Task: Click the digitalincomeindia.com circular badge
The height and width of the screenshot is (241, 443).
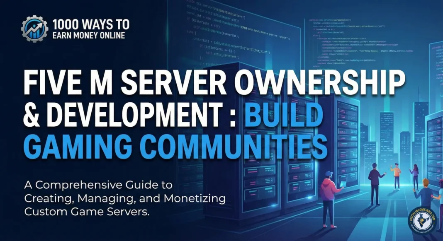Action: (x=422, y=220)
